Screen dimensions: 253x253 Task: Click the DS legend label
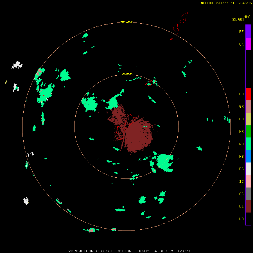pyautogui.click(x=241, y=169)
